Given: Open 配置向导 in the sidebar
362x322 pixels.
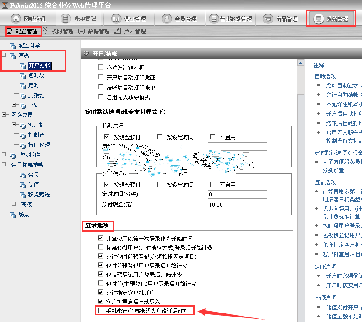Looking at the screenshot, I should (28, 46).
